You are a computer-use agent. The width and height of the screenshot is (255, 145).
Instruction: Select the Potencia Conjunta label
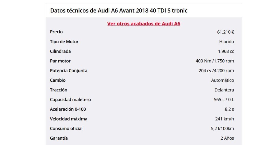(x=69, y=71)
